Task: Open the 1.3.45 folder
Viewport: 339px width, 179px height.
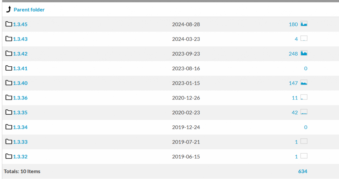Action: coord(20,24)
